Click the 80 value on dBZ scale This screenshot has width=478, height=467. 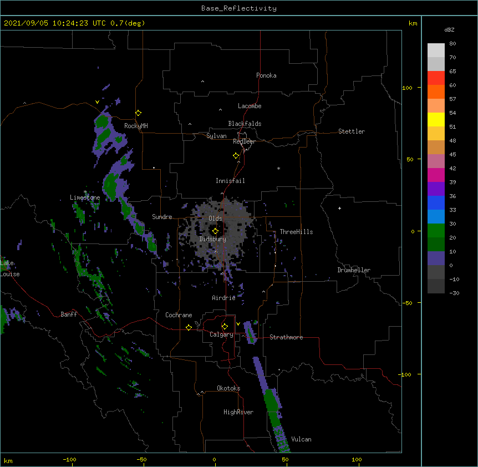[x=452, y=44]
